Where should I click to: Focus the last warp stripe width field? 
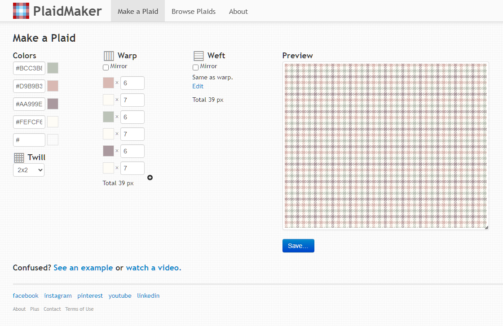click(132, 168)
